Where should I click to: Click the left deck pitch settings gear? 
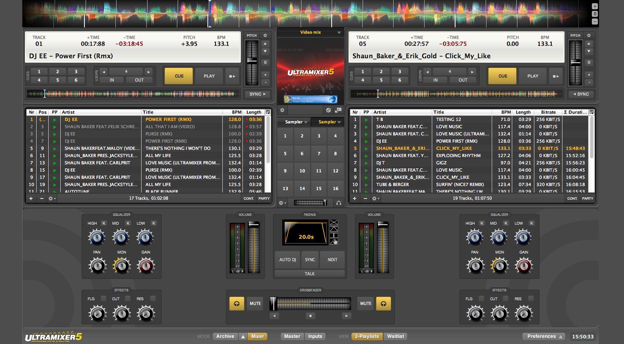click(x=265, y=35)
